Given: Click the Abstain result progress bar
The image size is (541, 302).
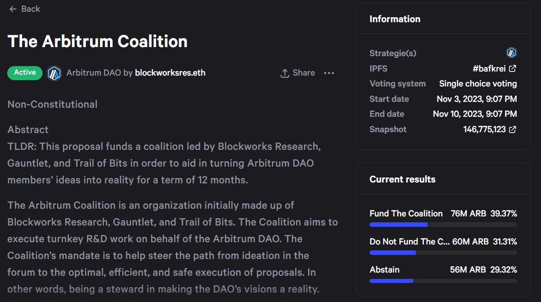Looking at the screenshot, I should click(443, 281).
